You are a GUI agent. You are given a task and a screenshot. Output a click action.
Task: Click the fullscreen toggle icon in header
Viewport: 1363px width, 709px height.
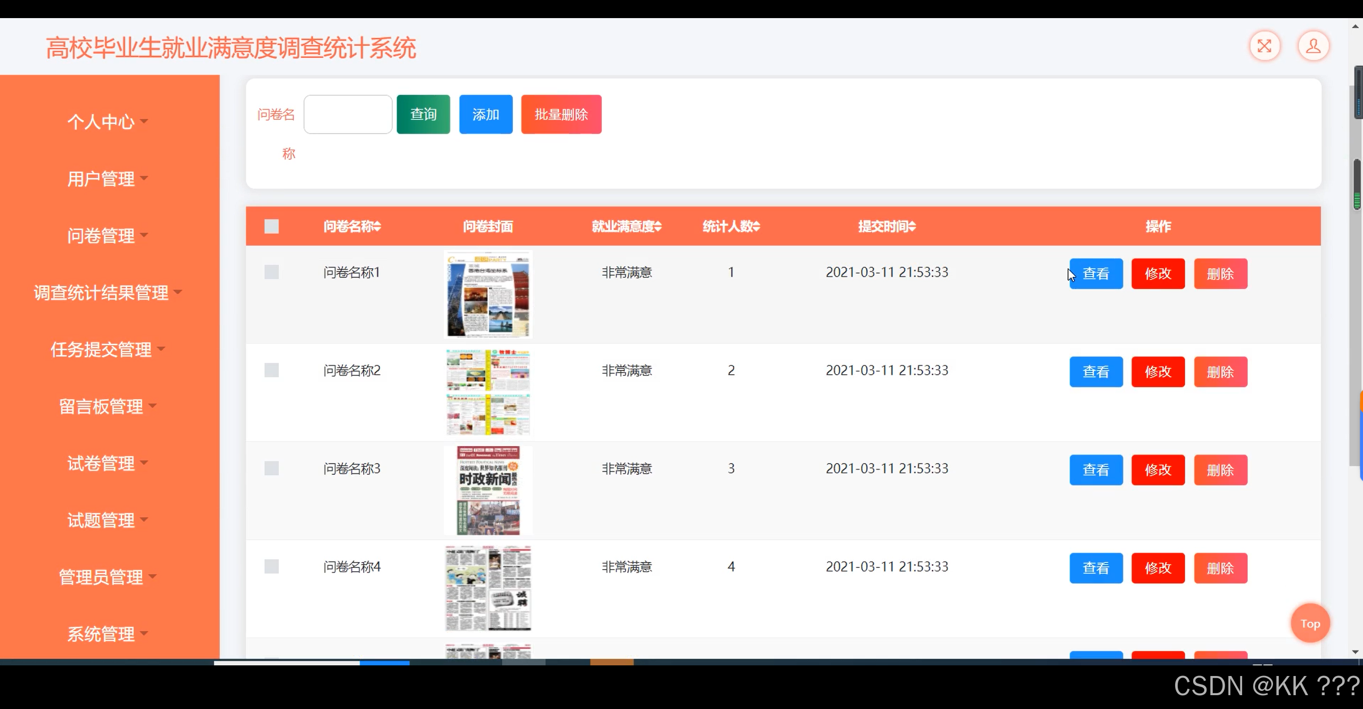pyautogui.click(x=1265, y=46)
